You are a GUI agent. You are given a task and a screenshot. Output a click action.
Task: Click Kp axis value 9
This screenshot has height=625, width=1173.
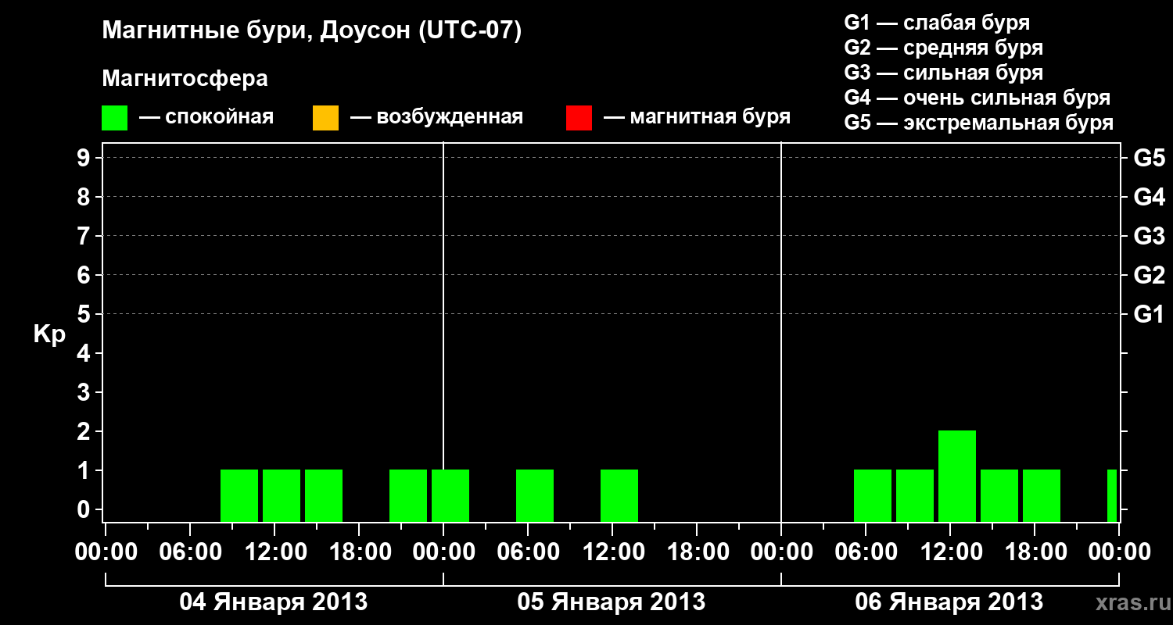click(x=85, y=158)
